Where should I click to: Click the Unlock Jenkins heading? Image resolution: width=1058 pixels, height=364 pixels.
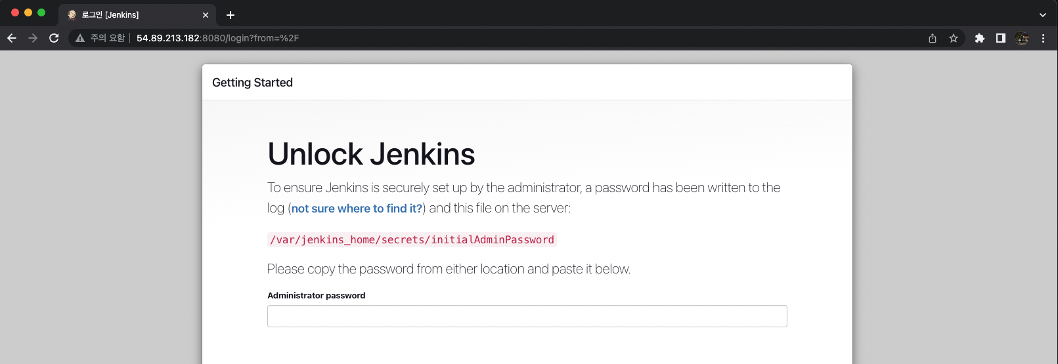(371, 154)
